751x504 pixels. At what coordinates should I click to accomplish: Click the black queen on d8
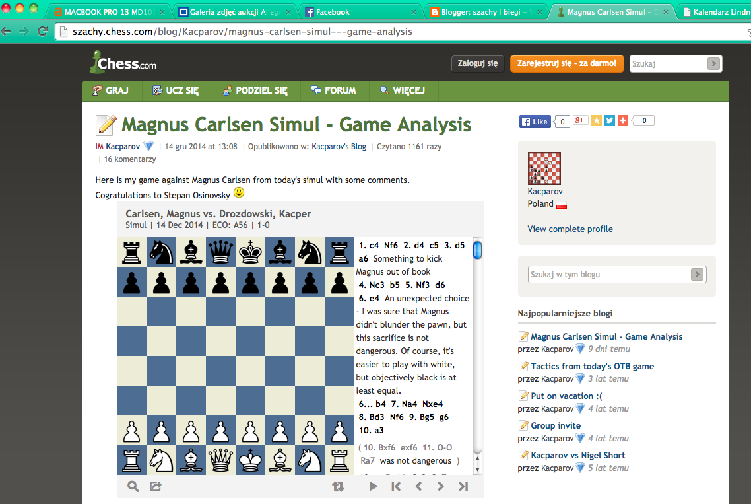pos(221,252)
